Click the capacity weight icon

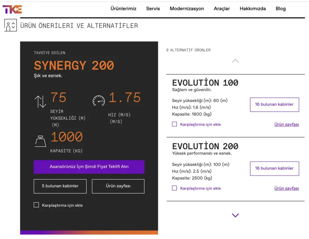[x=40, y=141]
